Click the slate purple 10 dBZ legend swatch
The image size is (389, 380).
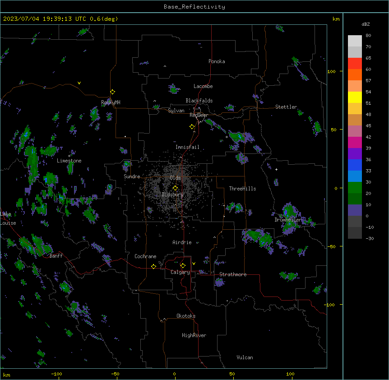pyautogui.click(x=355, y=210)
